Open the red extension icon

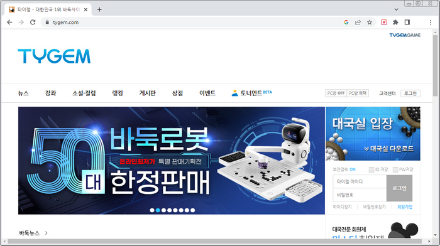[x=384, y=22]
